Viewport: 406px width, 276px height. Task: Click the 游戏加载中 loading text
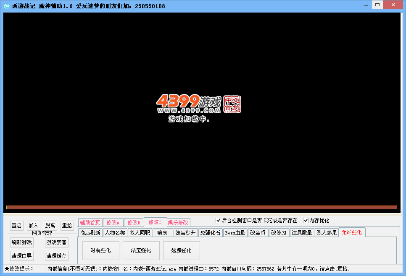point(188,119)
